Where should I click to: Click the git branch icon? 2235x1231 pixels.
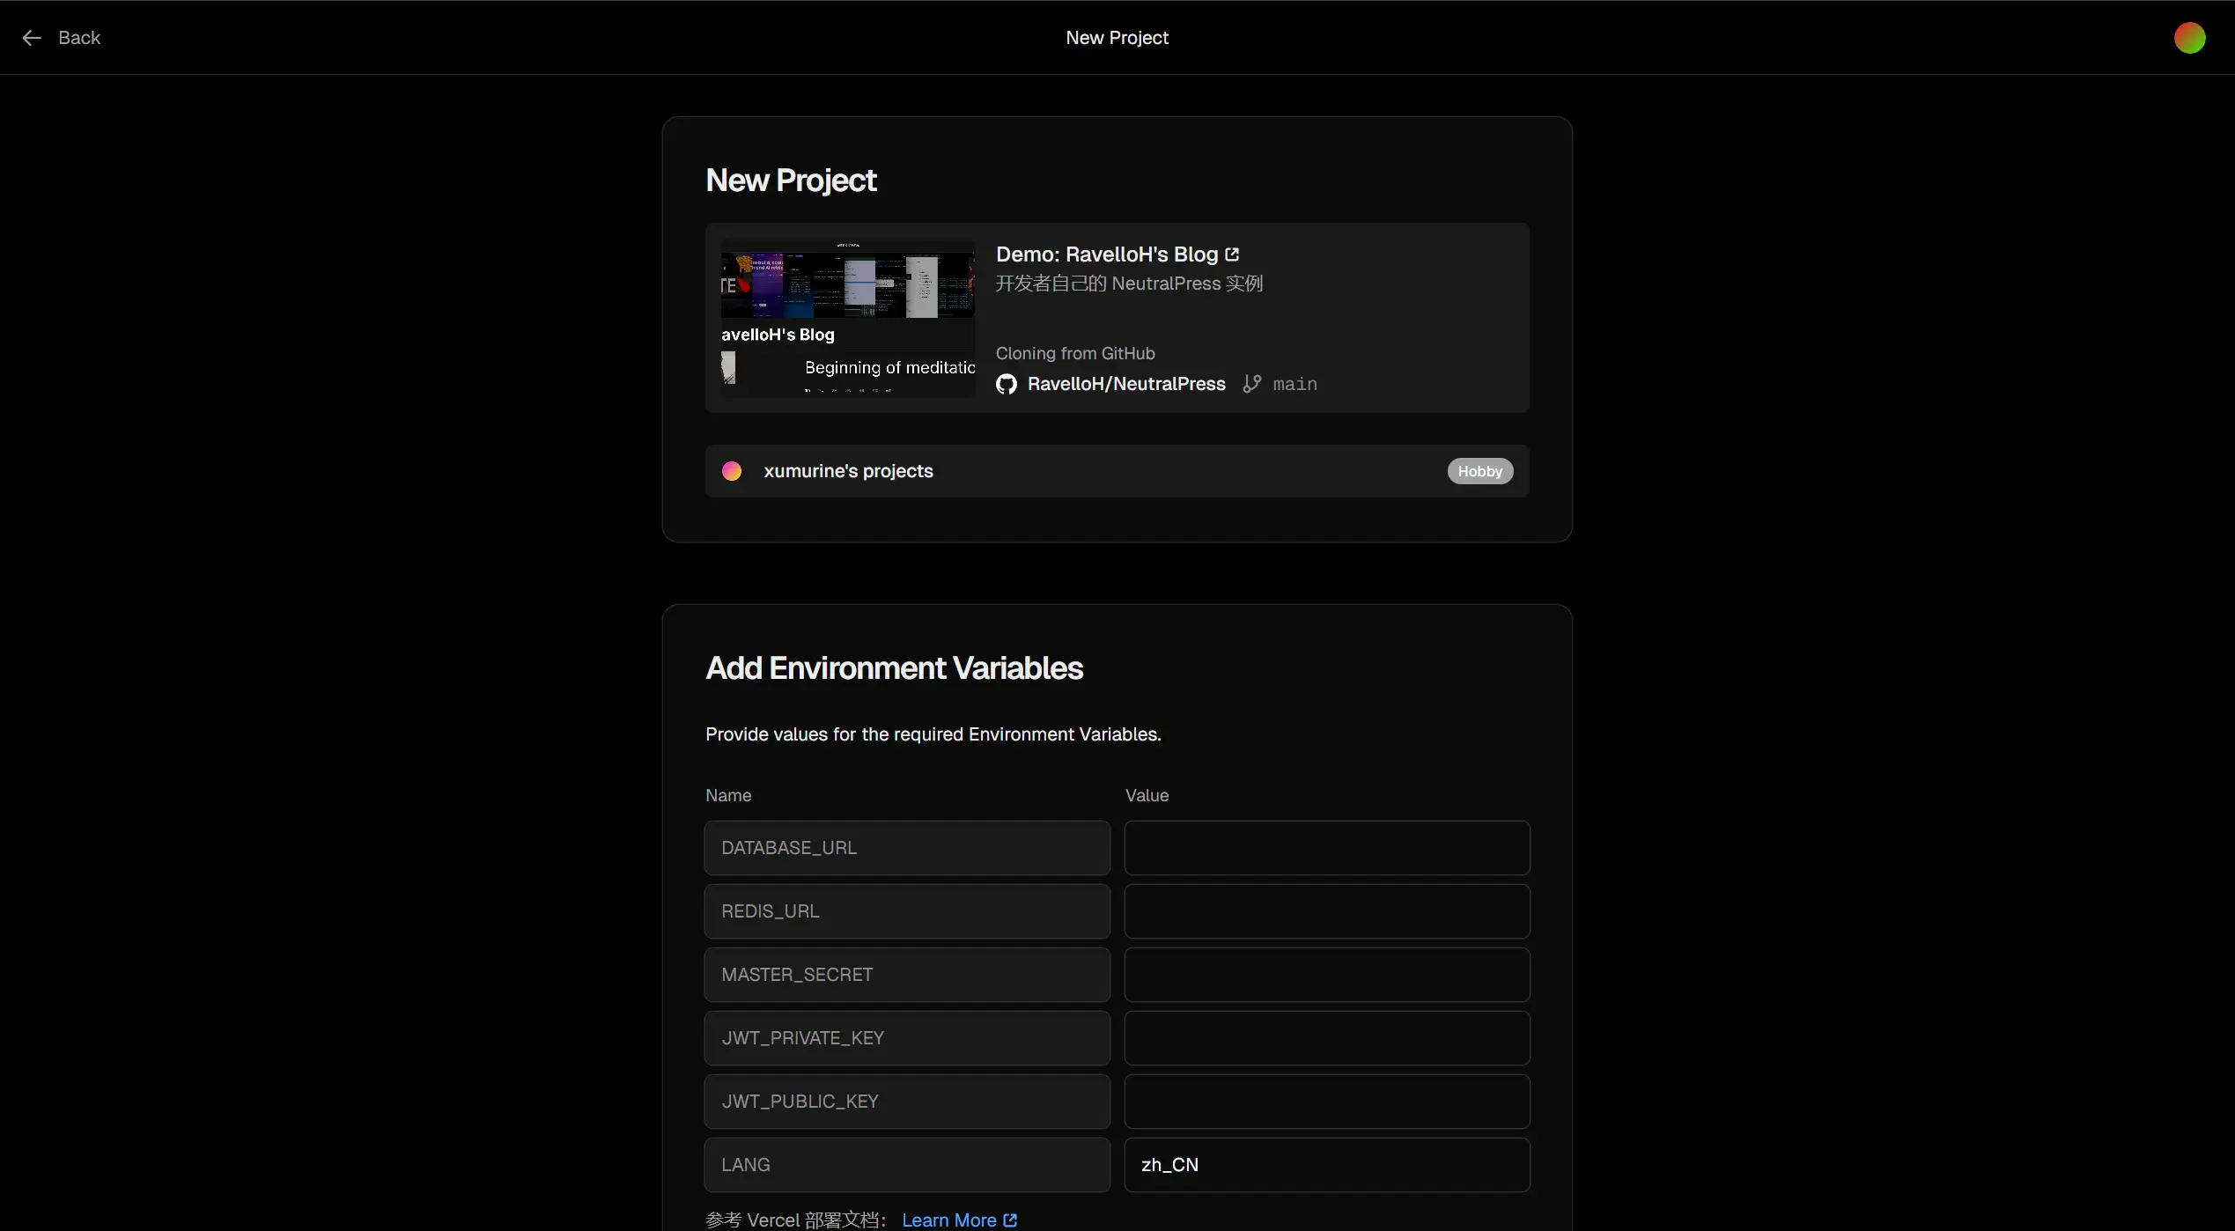coord(1251,384)
